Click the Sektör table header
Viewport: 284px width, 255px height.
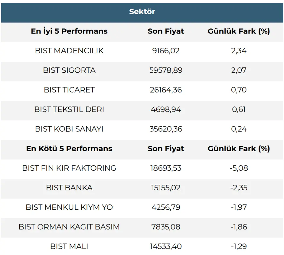[x=142, y=12]
